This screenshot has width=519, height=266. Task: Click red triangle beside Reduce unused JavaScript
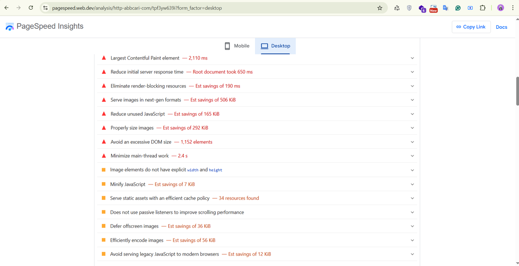pyautogui.click(x=104, y=114)
